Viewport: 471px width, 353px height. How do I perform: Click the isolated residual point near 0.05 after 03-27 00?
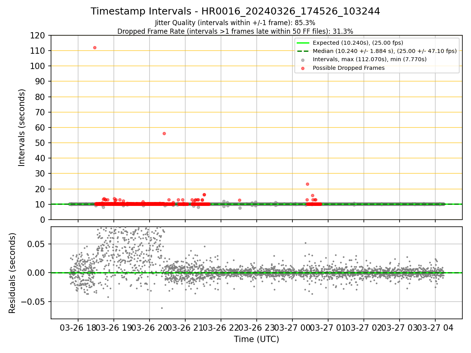[305, 243]
